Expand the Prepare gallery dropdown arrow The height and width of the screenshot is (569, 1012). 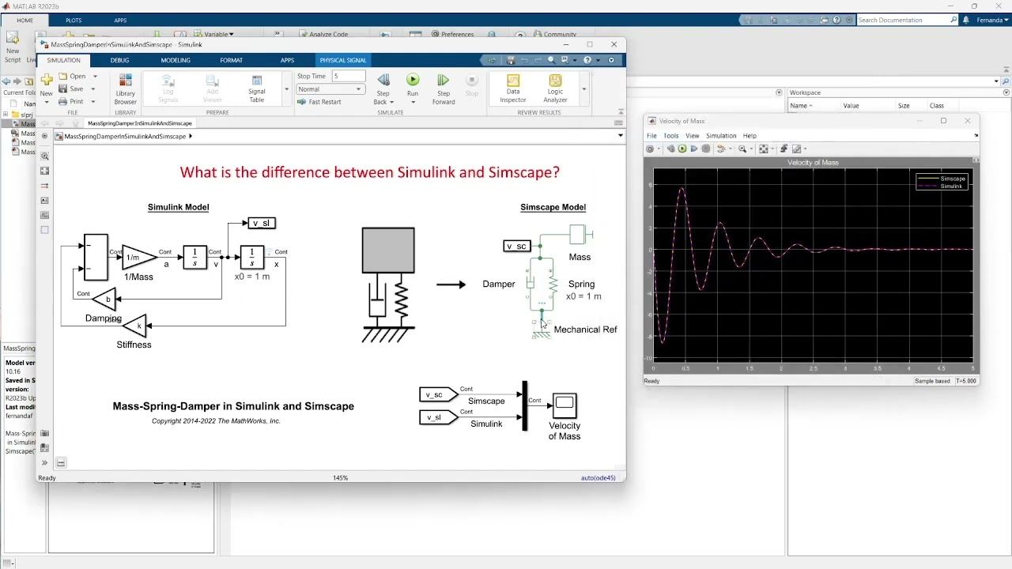286,89
